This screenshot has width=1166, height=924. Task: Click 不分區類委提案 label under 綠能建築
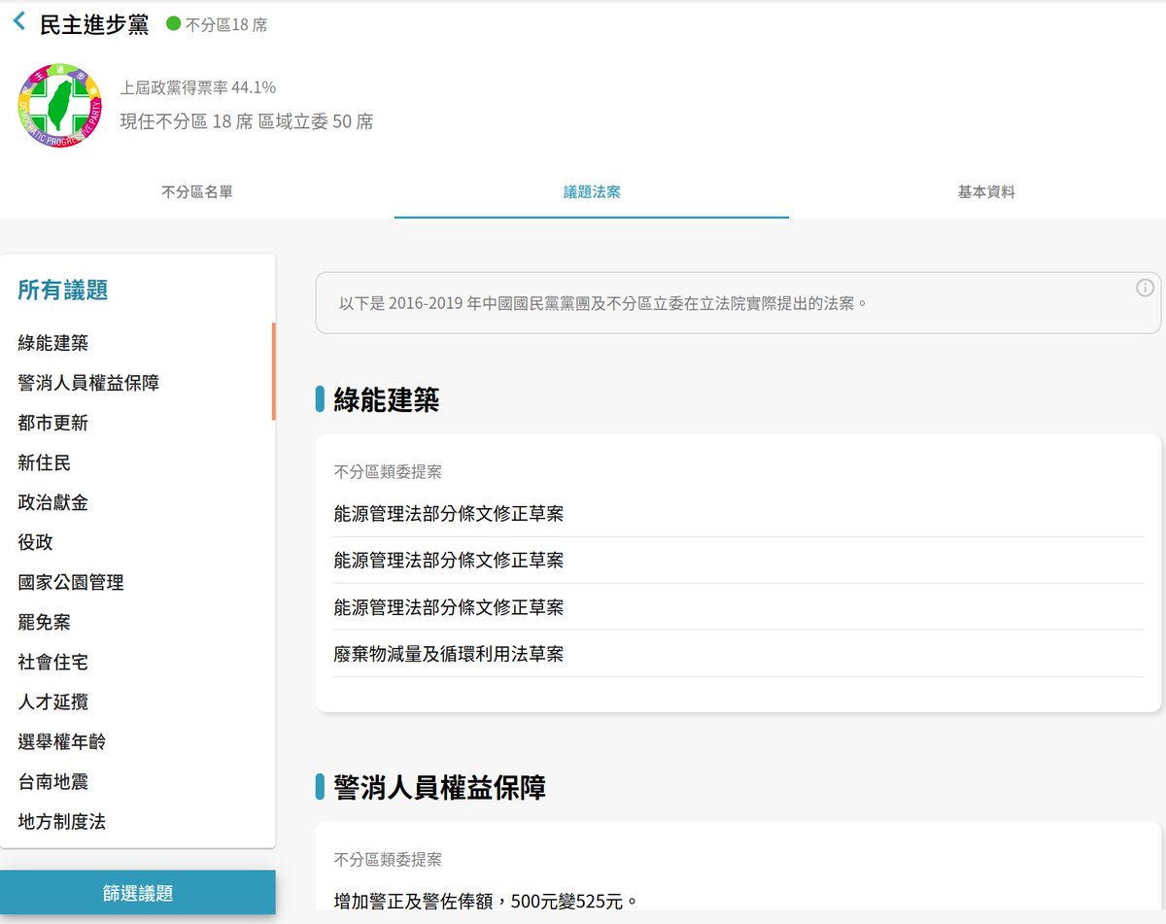388,472
